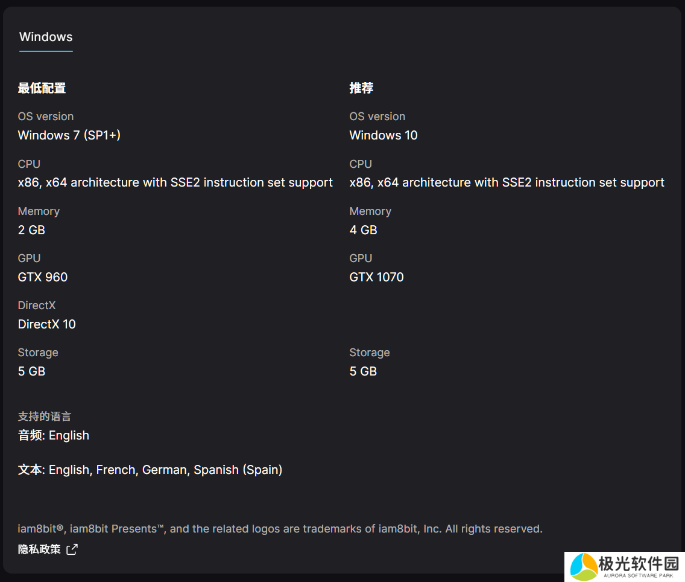The image size is (685, 582).
Task: Click the Aurora Software Park logo icon
Action: (x=583, y=568)
